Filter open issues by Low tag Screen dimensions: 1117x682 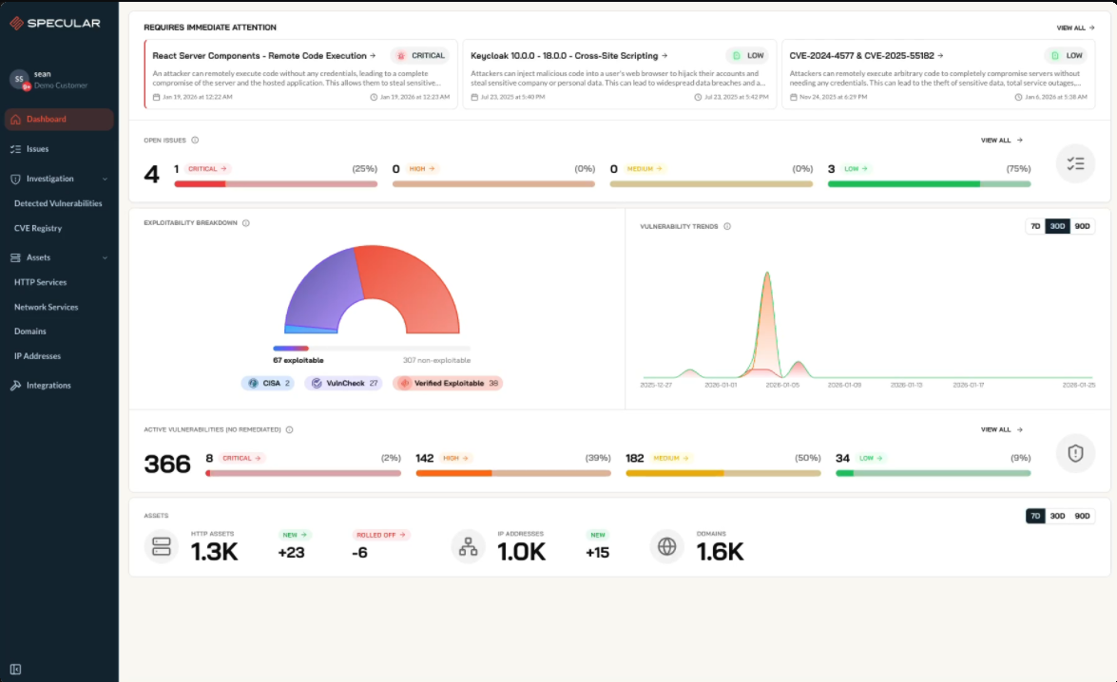pos(856,169)
